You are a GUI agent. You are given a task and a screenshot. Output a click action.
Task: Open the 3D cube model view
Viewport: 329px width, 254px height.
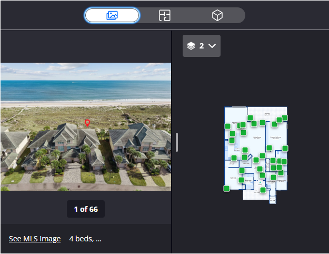(x=217, y=15)
